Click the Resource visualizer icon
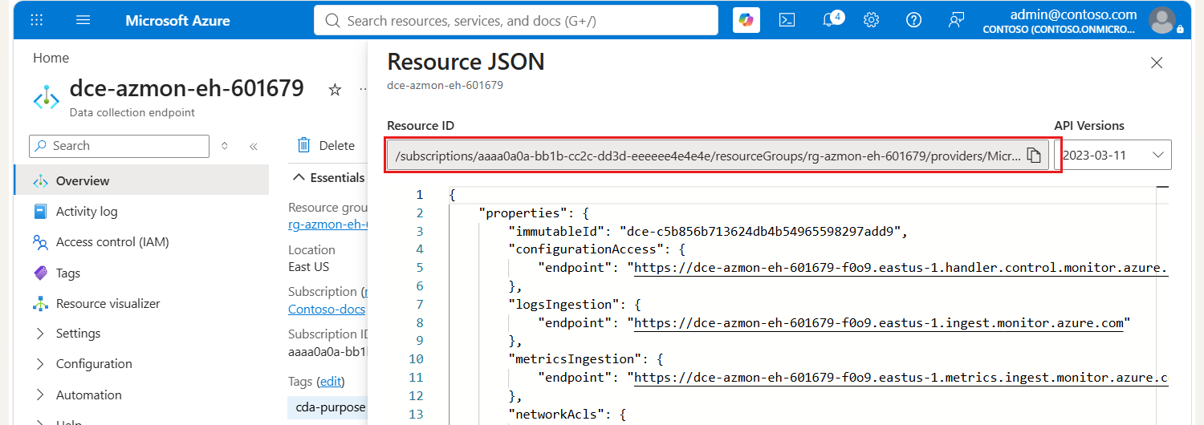This screenshot has height=425, width=1204. tap(41, 304)
